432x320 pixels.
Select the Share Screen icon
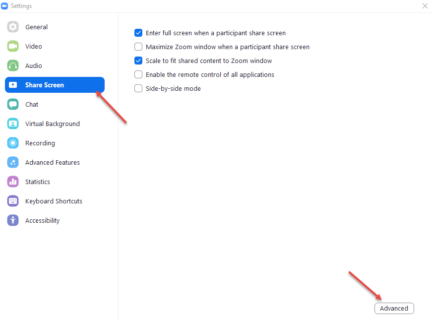12,85
